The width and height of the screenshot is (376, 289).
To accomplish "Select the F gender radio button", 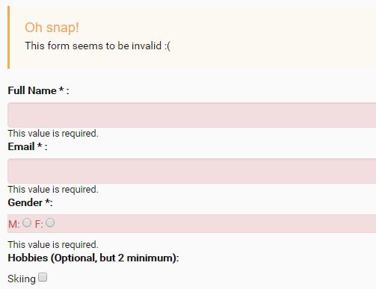I will point(50,223).
